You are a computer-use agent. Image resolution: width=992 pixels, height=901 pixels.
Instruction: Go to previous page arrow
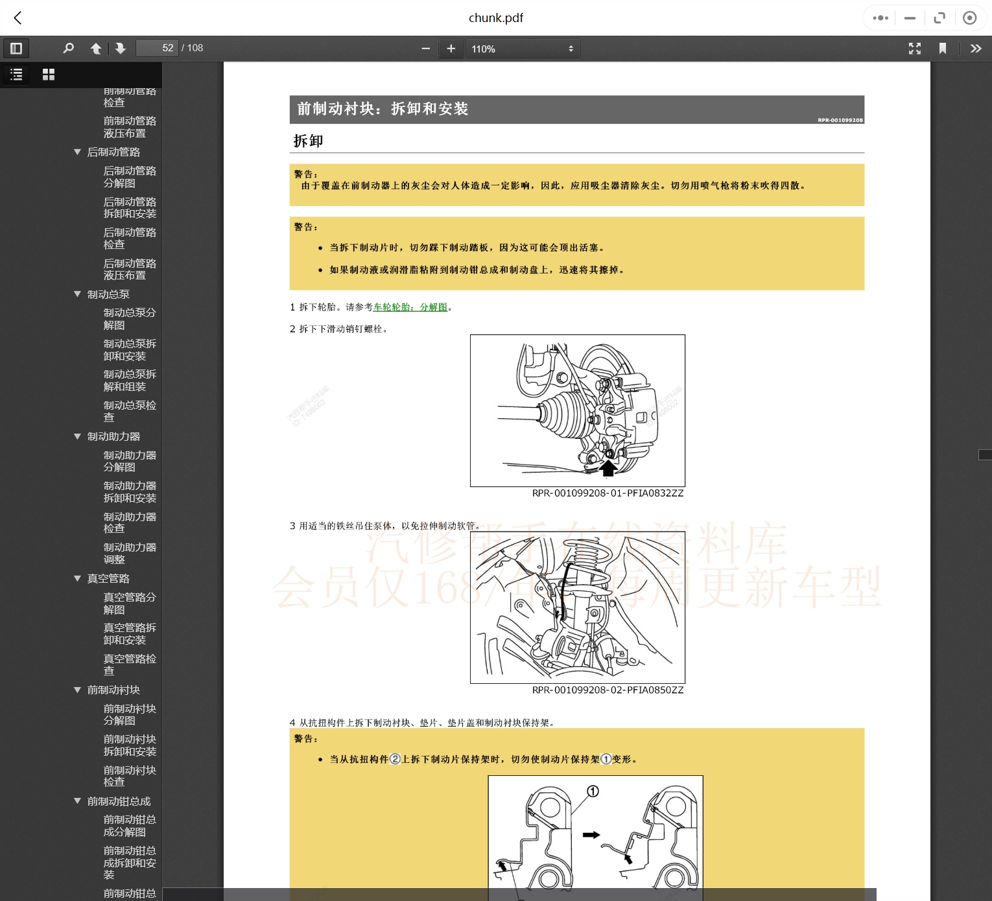[x=96, y=48]
